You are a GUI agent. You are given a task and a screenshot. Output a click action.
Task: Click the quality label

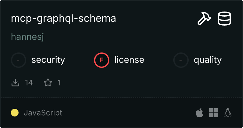coord(208,60)
